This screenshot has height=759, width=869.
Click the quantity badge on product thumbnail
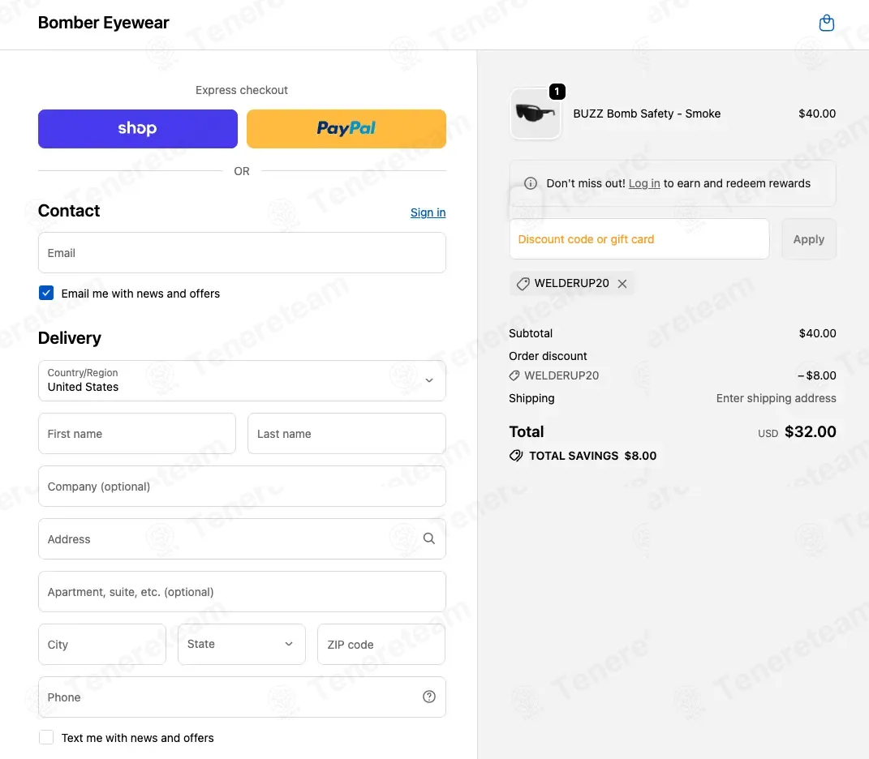click(557, 92)
